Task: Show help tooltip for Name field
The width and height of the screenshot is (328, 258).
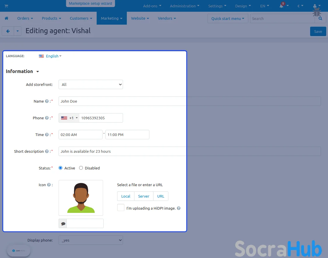Action: [47, 101]
